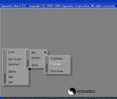Click the highlighted To Image option

click(x=58, y=64)
